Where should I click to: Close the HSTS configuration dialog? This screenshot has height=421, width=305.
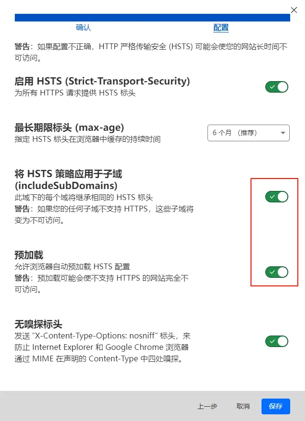(x=294, y=10)
